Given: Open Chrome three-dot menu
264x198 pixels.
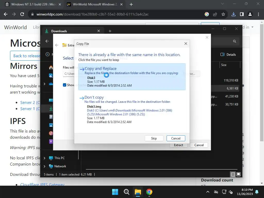Looking at the screenshot, I should [x=258, y=14].
